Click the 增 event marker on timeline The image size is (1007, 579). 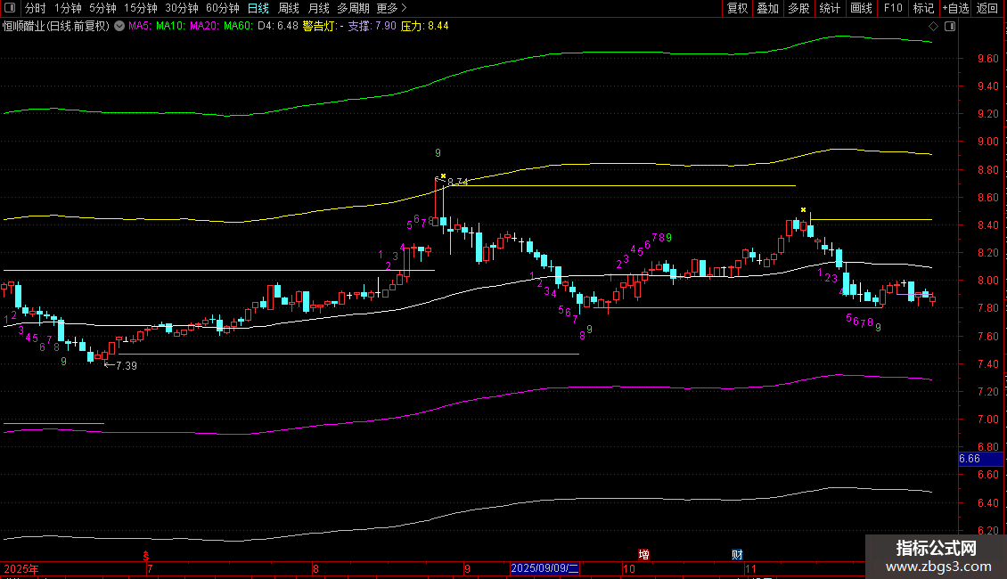click(x=643, y=555)
